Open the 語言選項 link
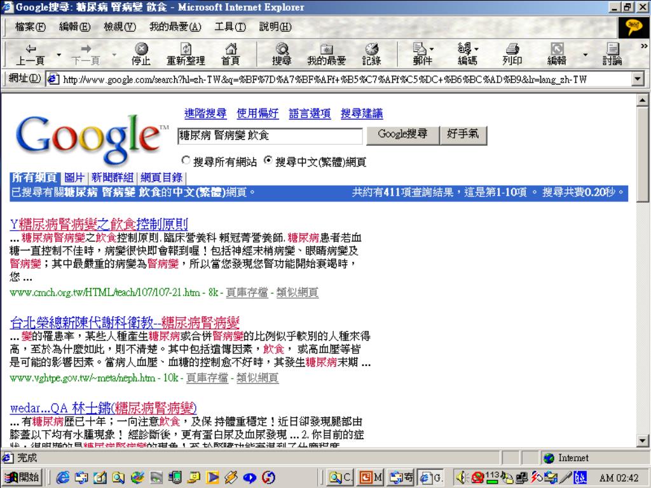651x488 pixels. [310, 113]
